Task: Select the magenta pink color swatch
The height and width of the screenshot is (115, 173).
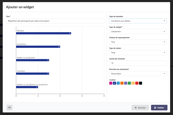Action: pos(111,83)
